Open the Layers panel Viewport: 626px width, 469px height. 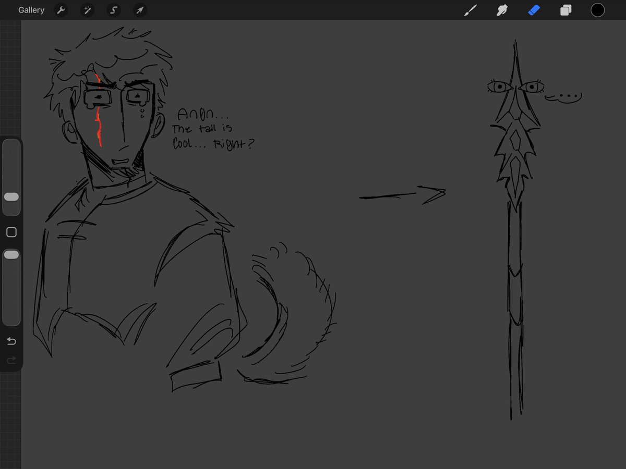(565, 10)
